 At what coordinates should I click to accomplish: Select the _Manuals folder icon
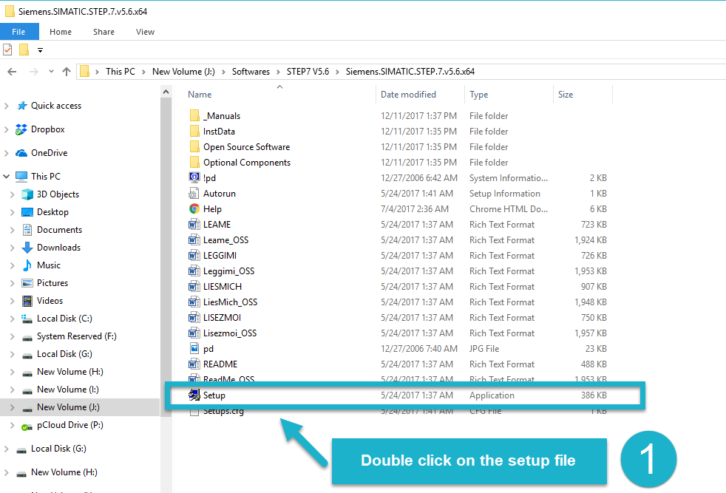point(194,116)
